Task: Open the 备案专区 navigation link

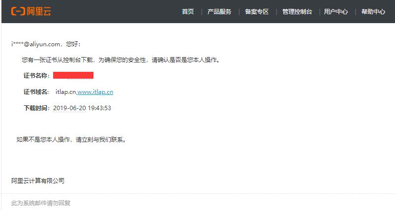Action: tap(257, 12)
